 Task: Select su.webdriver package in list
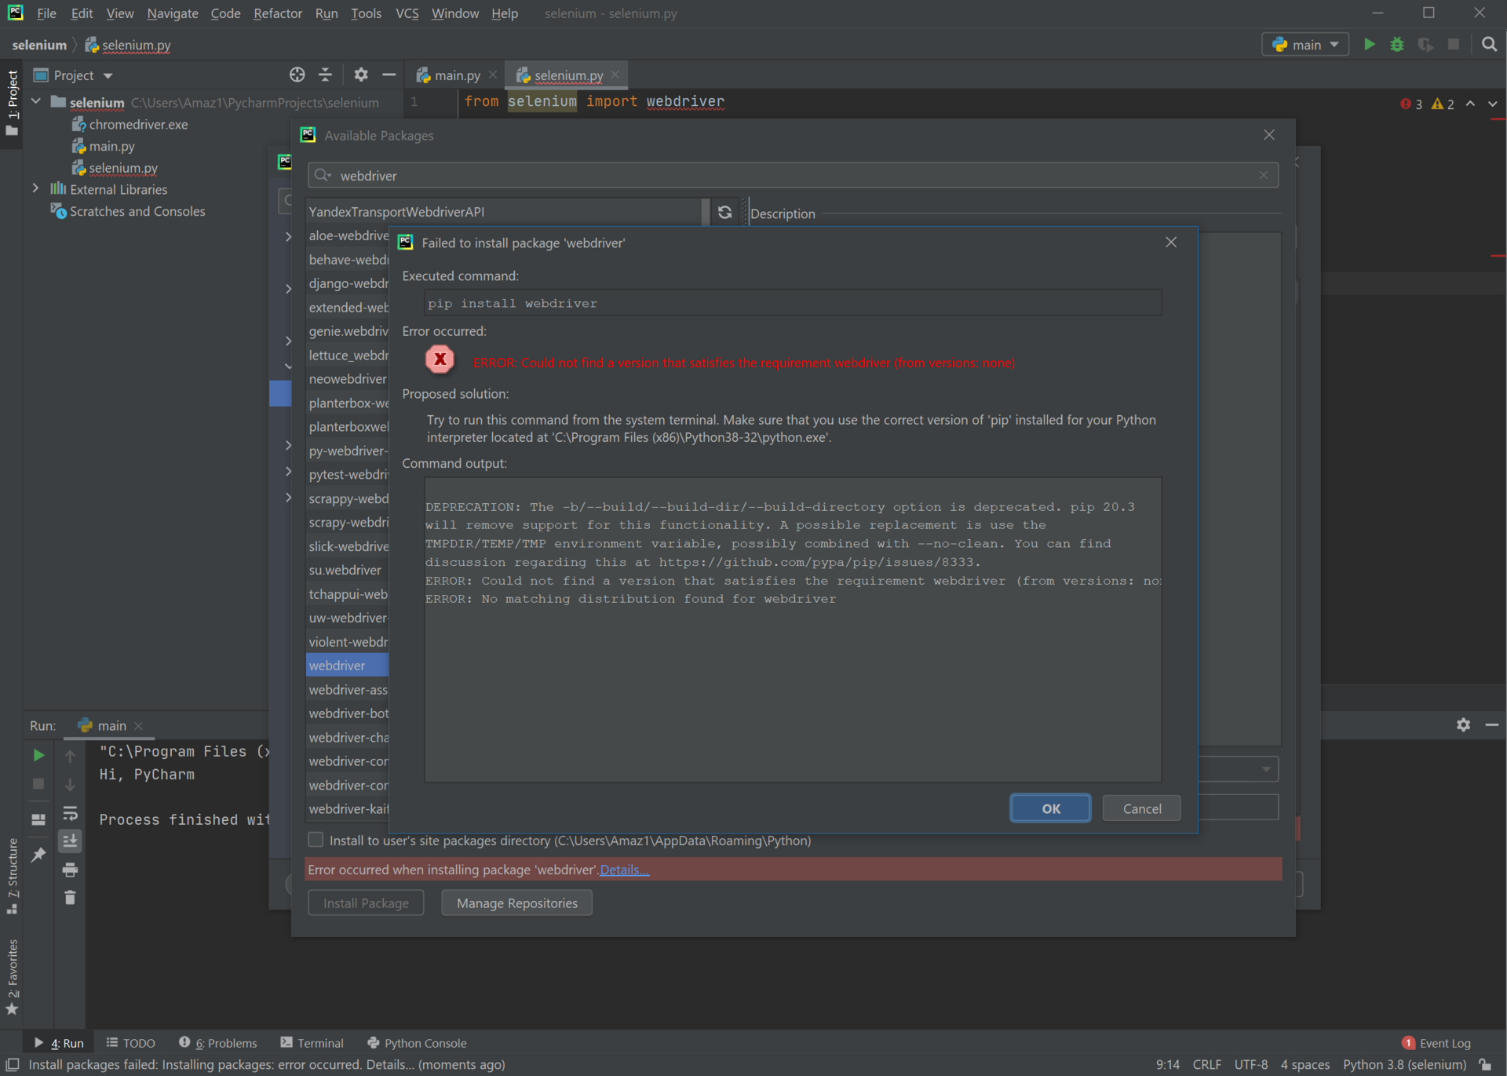(x=347, y=570)
